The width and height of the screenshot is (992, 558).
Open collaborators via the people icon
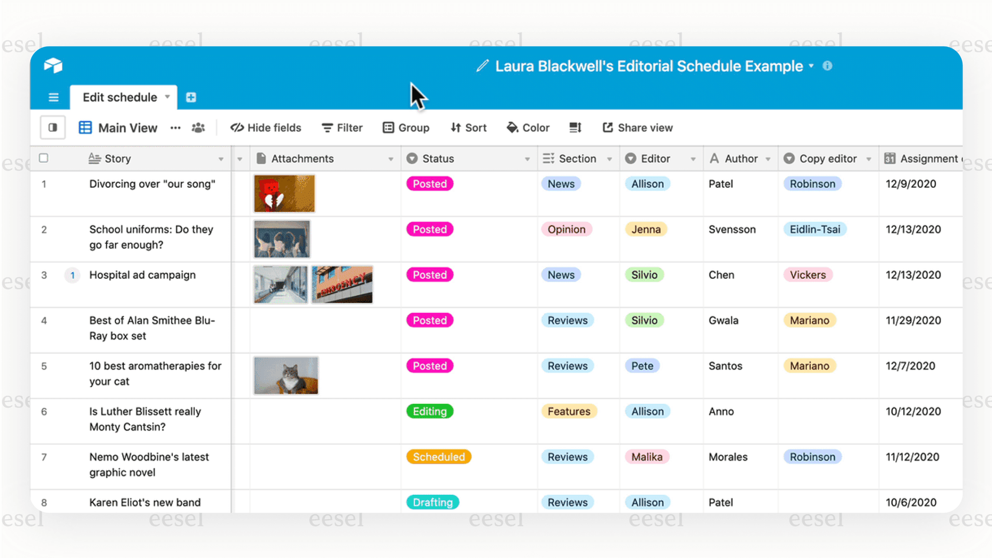198,128
